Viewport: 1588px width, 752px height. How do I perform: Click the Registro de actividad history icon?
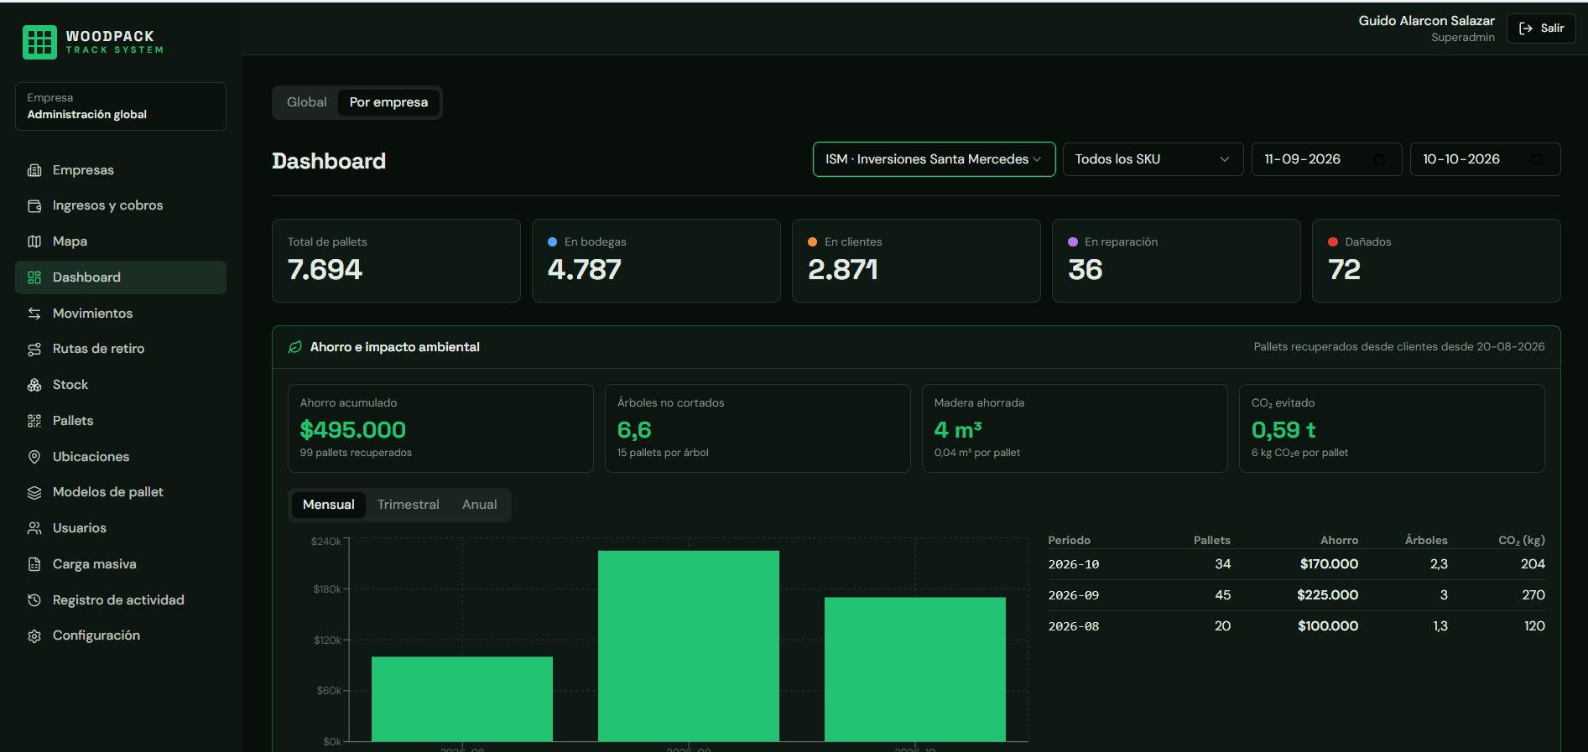(x=34, y=600)
